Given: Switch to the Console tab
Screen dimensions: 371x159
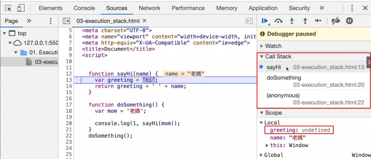Looking at the screenshot, I should tap(84, 8).
